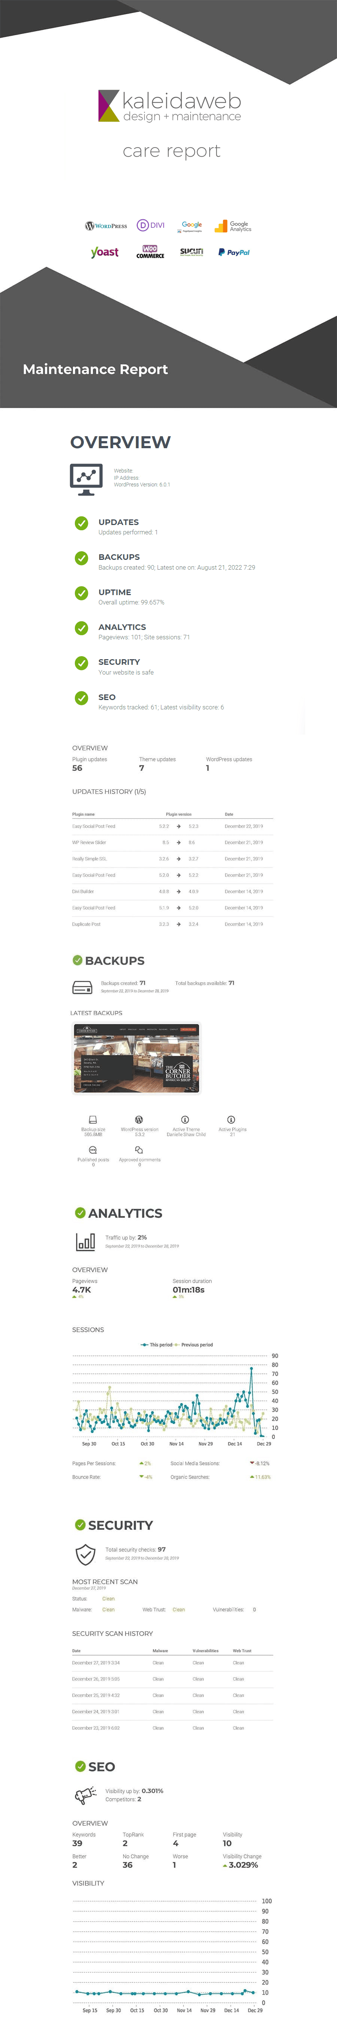Image resolution: width=337 pixels, height=2033 pixels.
Task: Click the Google Analytics logo
Action: (x=233, y=226)
